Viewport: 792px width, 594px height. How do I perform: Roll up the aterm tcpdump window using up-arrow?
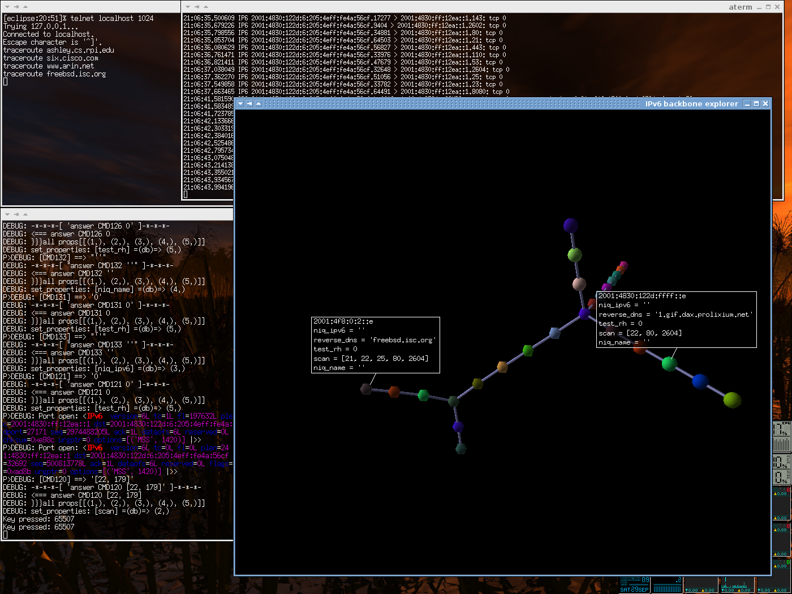pyautogui.click(x=205, y=7)
